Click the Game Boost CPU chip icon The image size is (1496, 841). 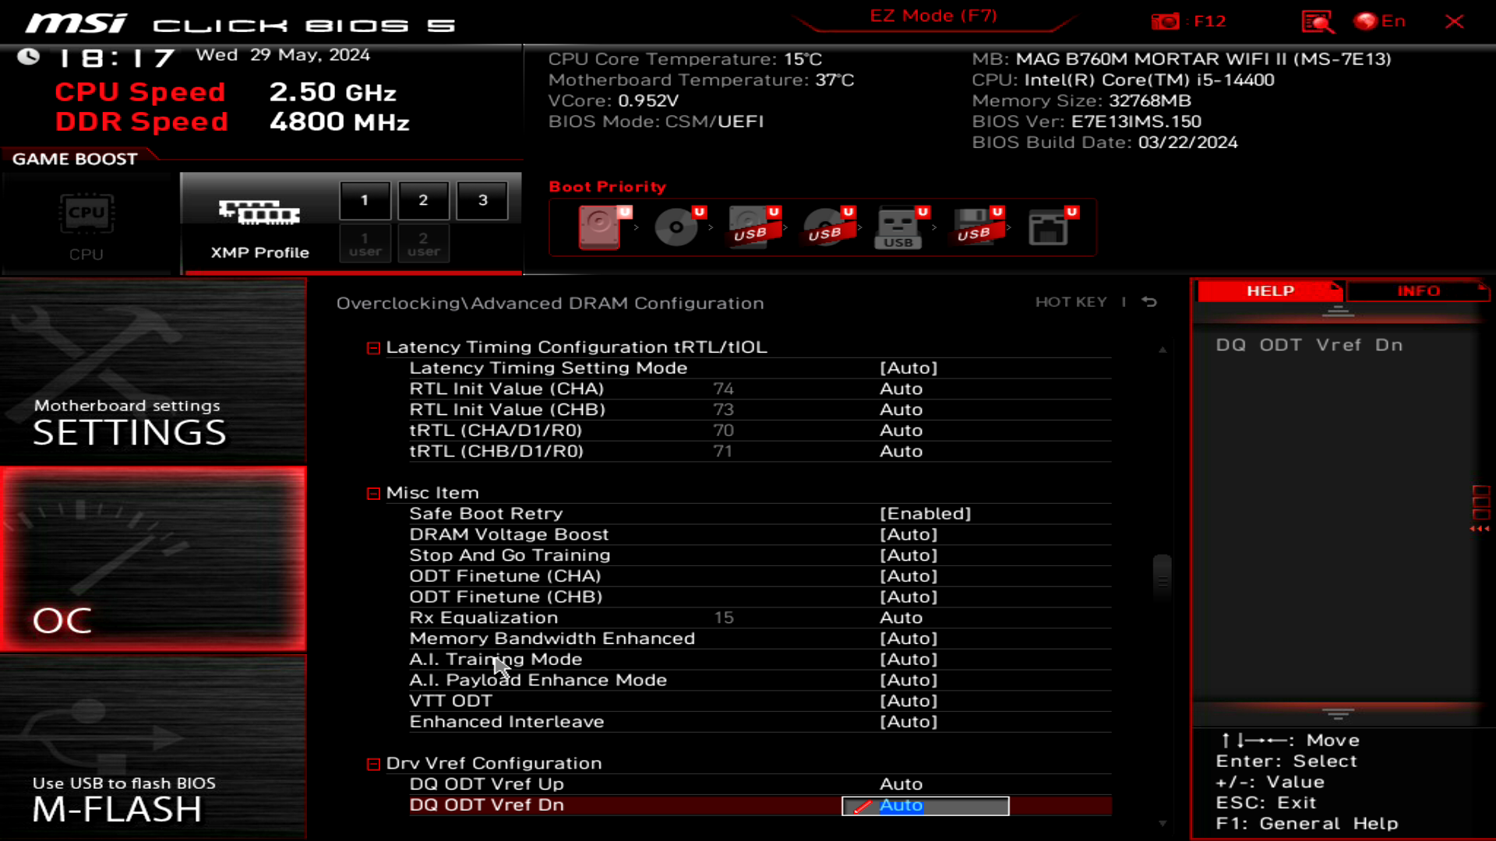coord(86,214)
